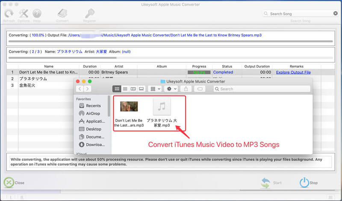The height and width of the screenshot is (201, 342).
Task: Open the Finder action gear menu
Action: pyautogui.click(x=171, y=89)
